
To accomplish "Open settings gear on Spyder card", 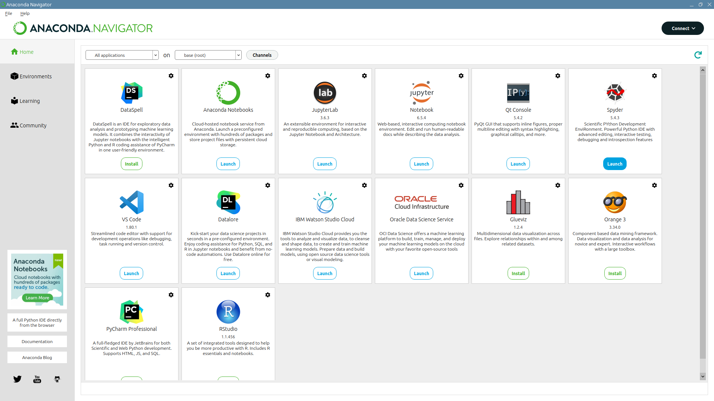I will [x=654, y=76].
